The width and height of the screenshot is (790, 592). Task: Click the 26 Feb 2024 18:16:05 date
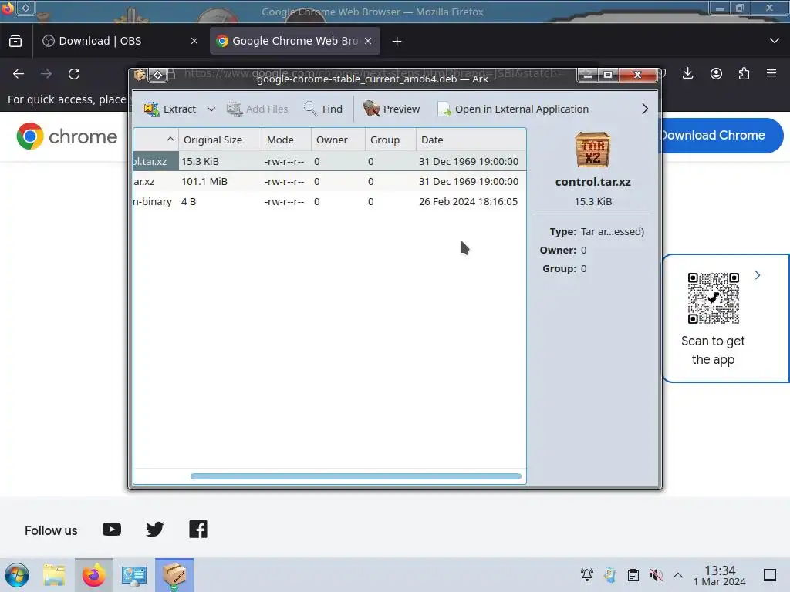point(468,201)
